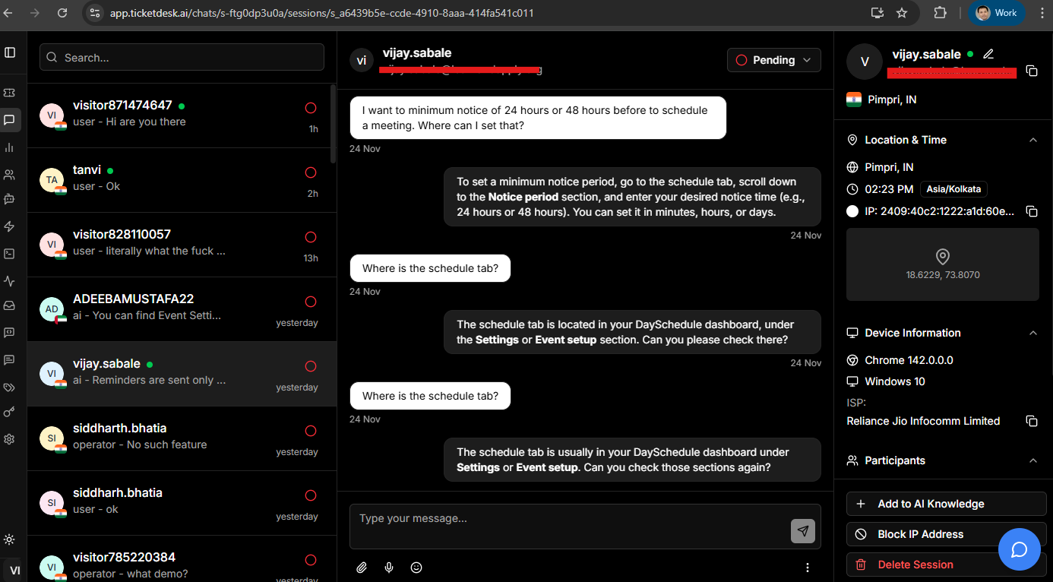Click the paperclip attach file icon
The width and height of the screenshot is (1053, 582).
(x=362, y=567)
